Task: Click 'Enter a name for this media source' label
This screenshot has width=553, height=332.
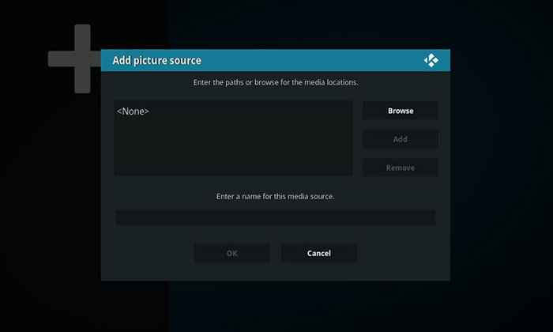Action: tap(276, 196)
